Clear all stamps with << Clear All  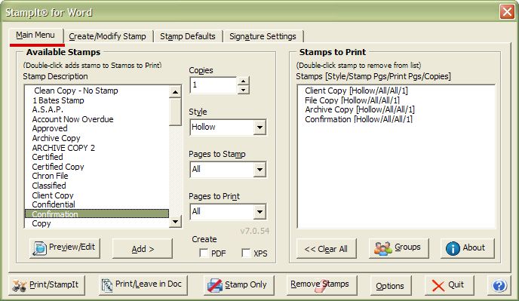(327, 248)
